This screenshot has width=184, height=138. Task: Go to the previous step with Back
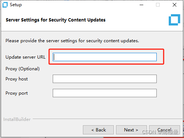point(98,130)
